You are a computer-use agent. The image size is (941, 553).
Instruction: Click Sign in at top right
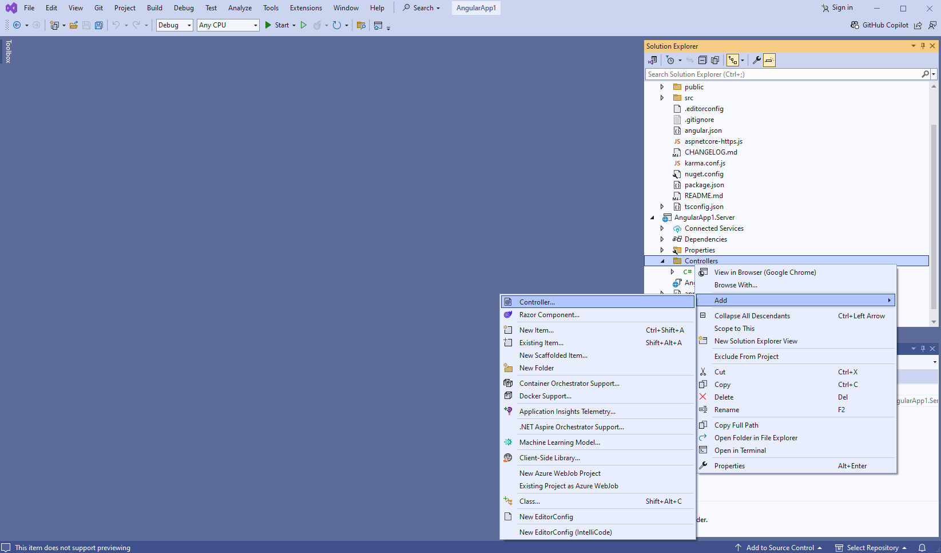[837, 8]
